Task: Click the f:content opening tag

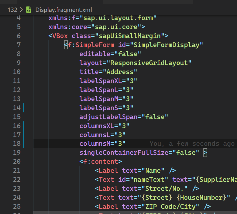Action: pos(101,162)
